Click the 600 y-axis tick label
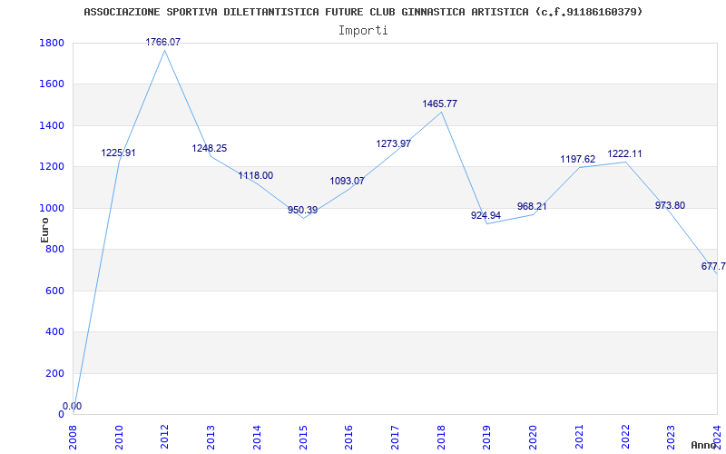726x454 pixels. pos(55,291)
